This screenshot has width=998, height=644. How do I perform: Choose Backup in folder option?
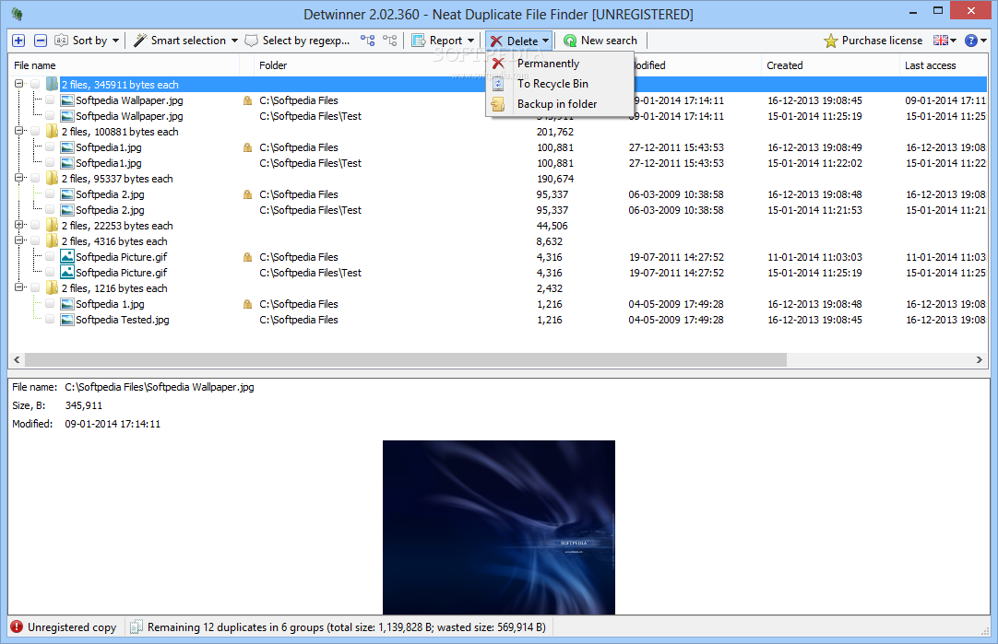[x=560, y=104]
